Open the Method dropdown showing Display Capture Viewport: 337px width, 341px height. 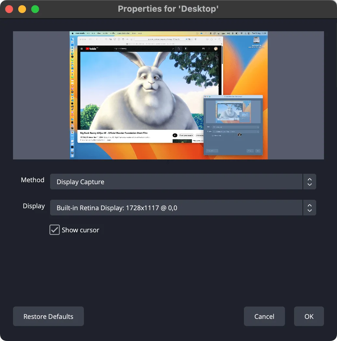pos(183,182)
